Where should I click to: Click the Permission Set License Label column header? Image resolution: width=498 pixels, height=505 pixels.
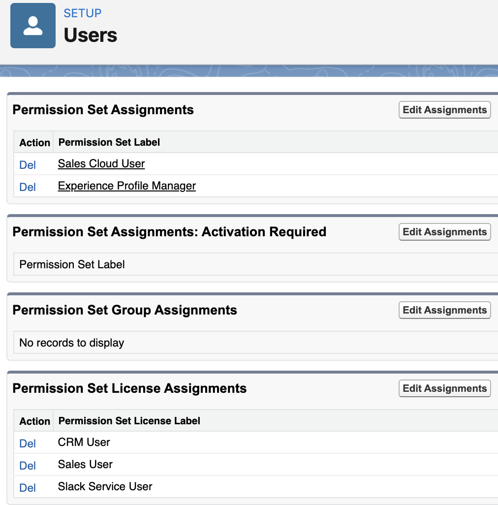pos(129,421)
